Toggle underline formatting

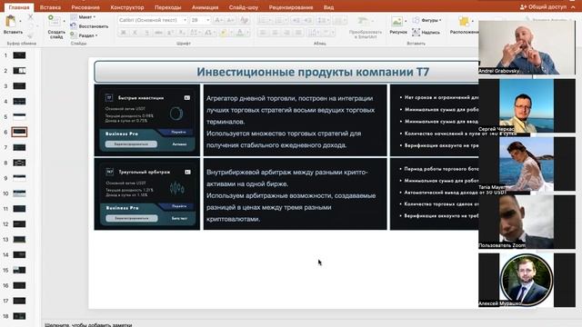(x=146, y=33)
